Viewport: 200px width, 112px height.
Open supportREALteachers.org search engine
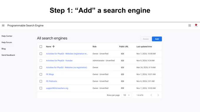[x=57, y=88]
